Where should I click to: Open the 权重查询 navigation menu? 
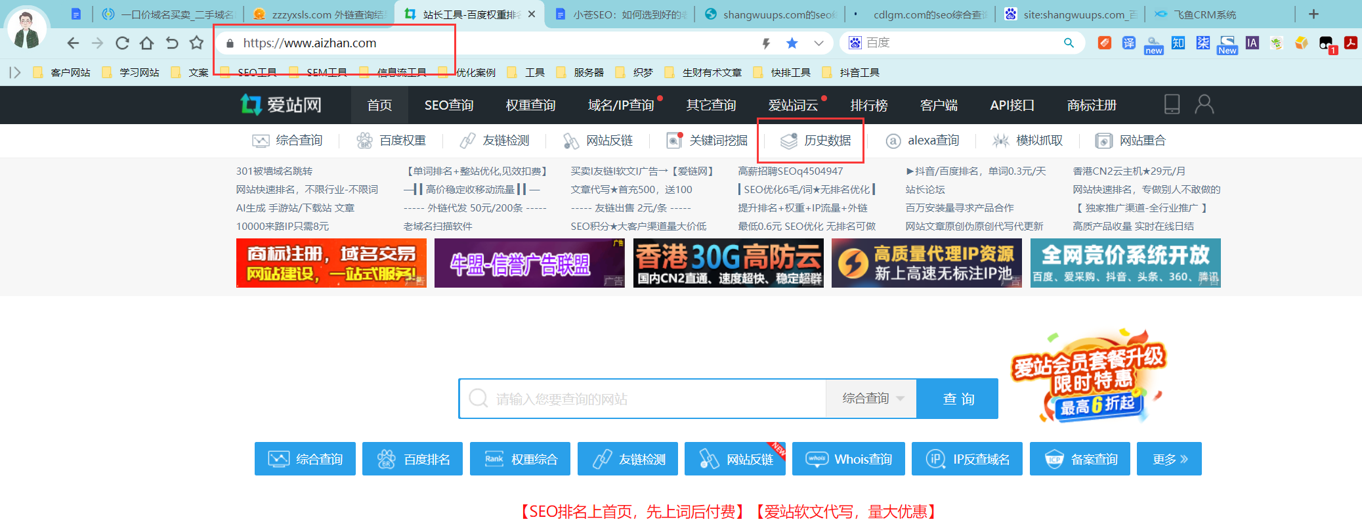[x=530, y=105]
